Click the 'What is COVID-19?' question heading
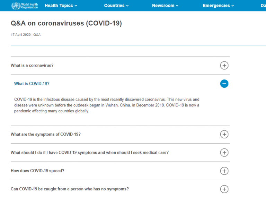The width and height of the screenshot is (266, 197). (32, 84)
